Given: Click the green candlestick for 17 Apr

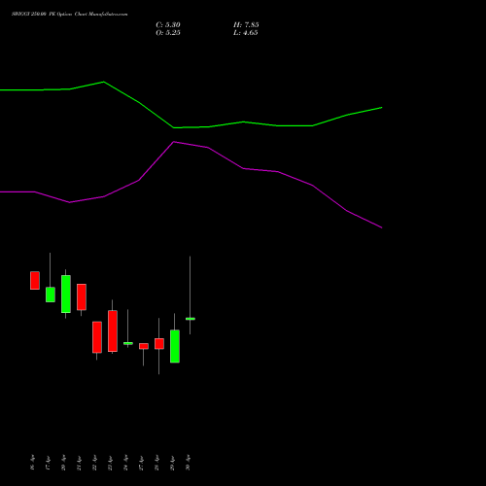Looking at the screenshot, I should (x=51, y=295).
